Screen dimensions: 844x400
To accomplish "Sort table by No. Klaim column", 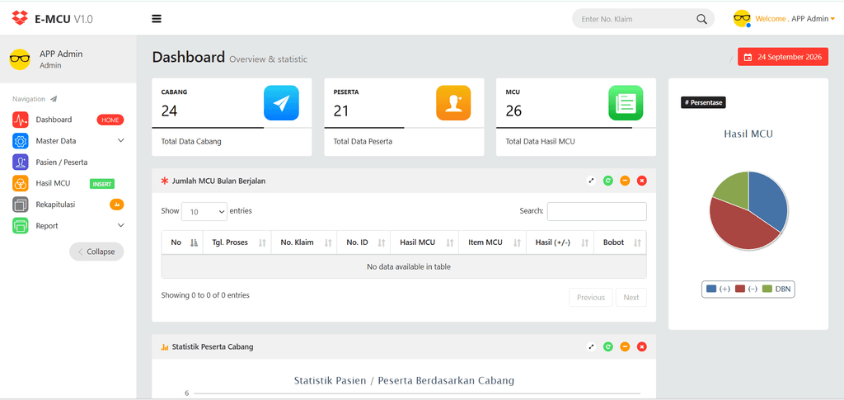I will click(304, 242).
